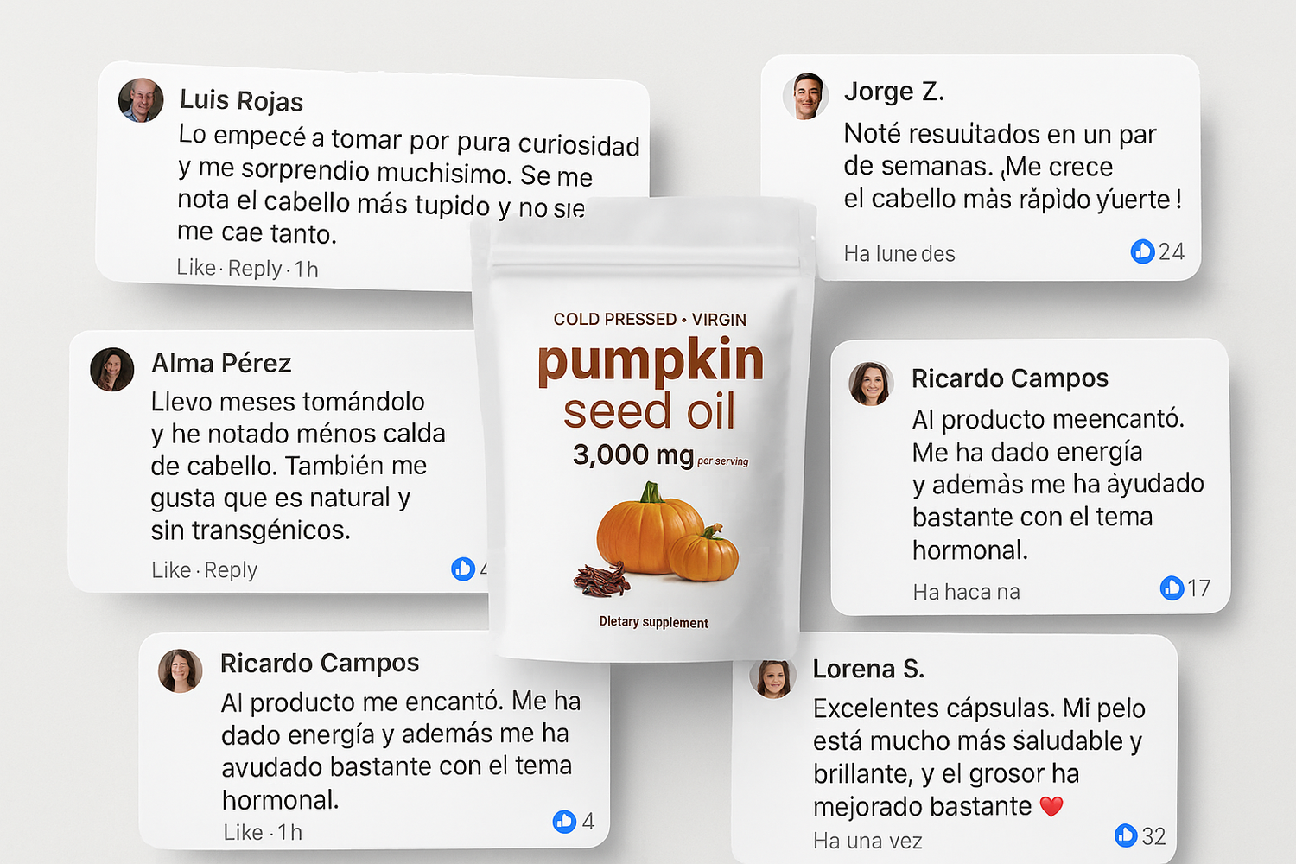Click the 'pumpkin seed oil' product title
This screenshot has height=864, width=1296.
(x=650, y=385)
